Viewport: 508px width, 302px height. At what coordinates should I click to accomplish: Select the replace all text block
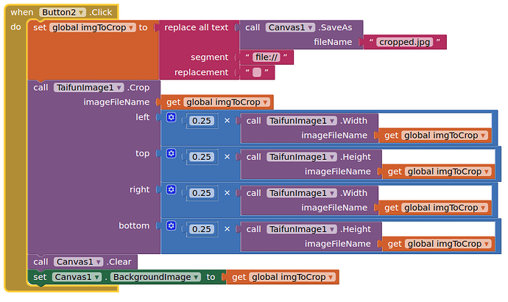pyautogui.click(x=197, y=27)
